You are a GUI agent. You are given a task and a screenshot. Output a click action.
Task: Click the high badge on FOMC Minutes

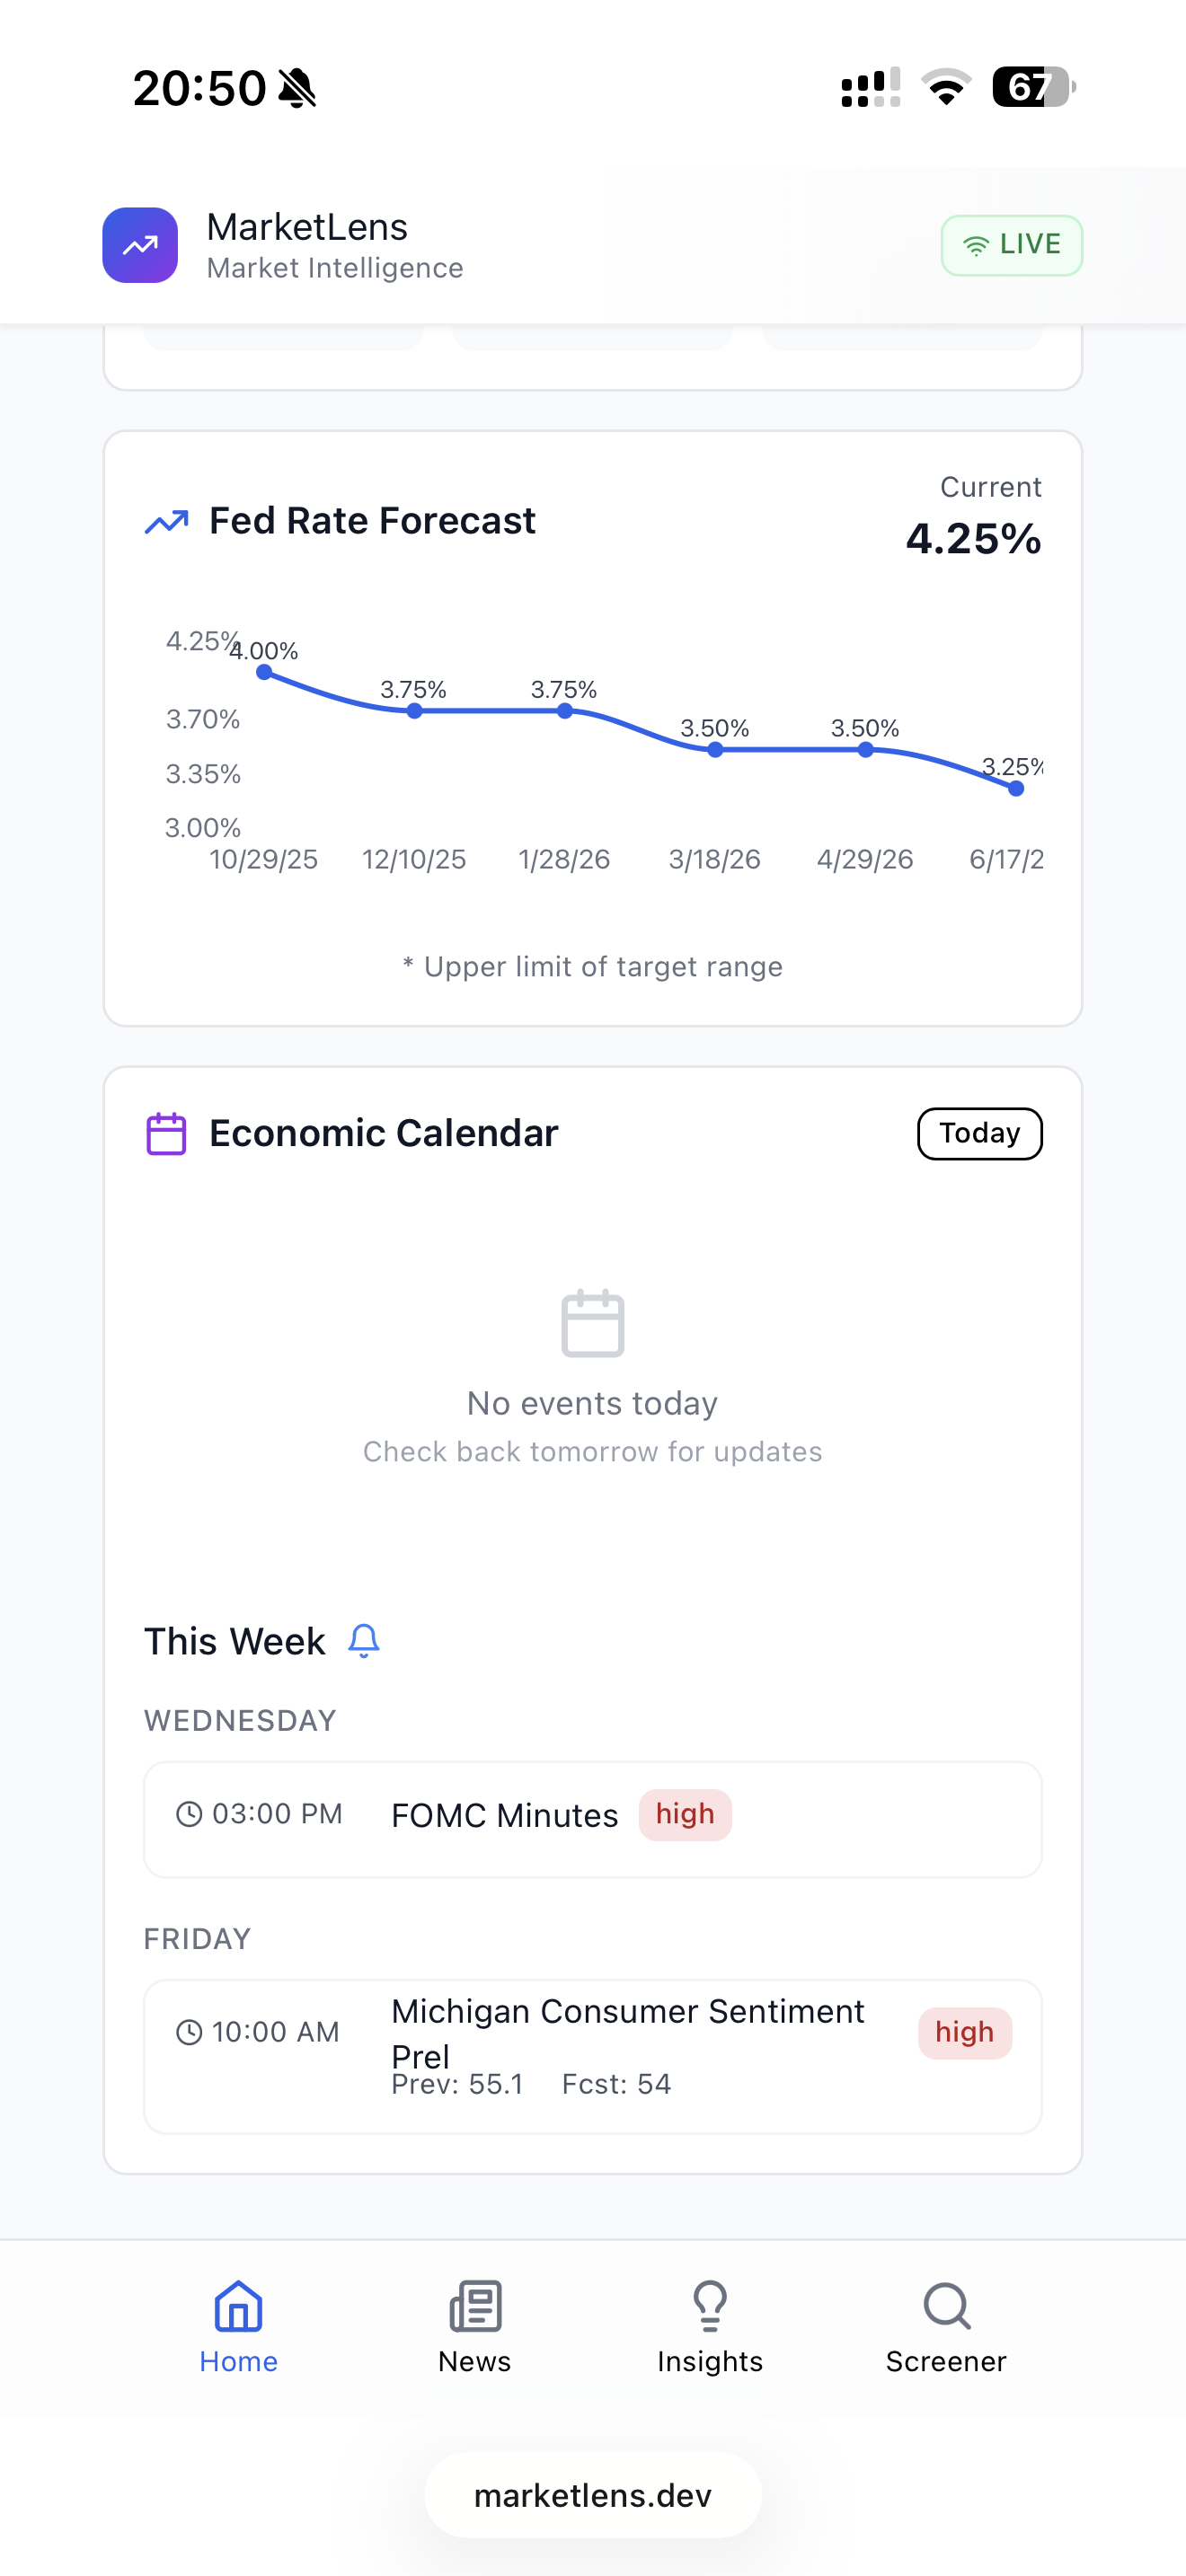click(685, 1814)
